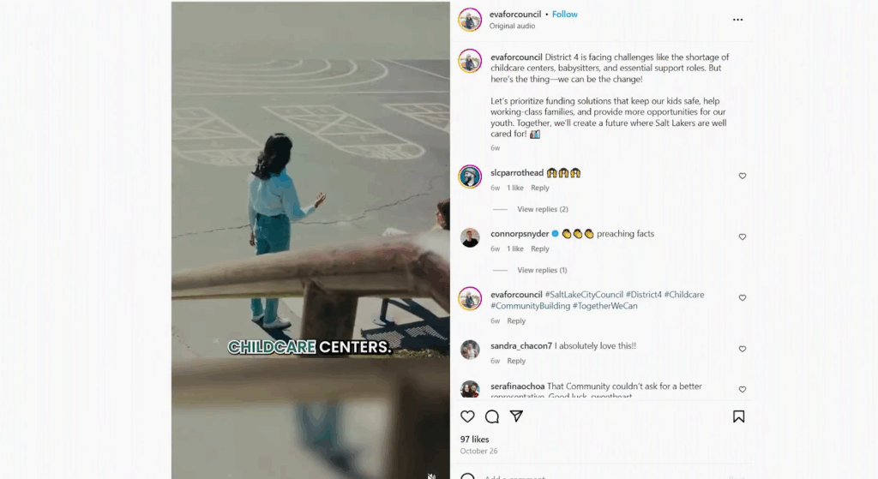Open #SaltLakeCityCouncil hashtag

pyautogui.click(x=584, y=294)
